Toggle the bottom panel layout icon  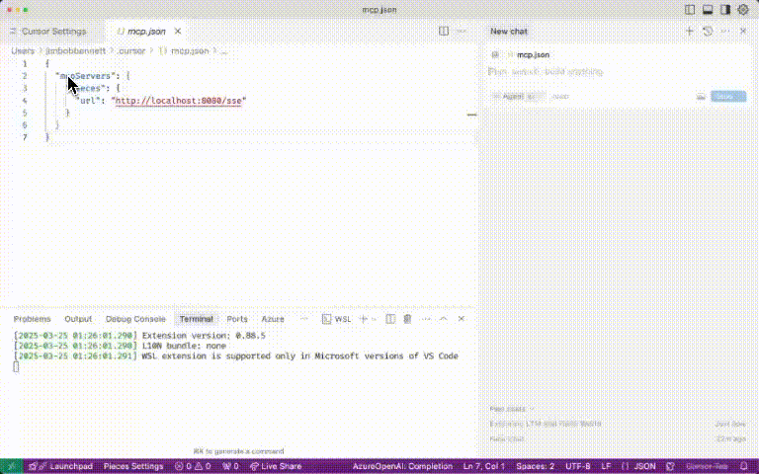click(708, 10)
